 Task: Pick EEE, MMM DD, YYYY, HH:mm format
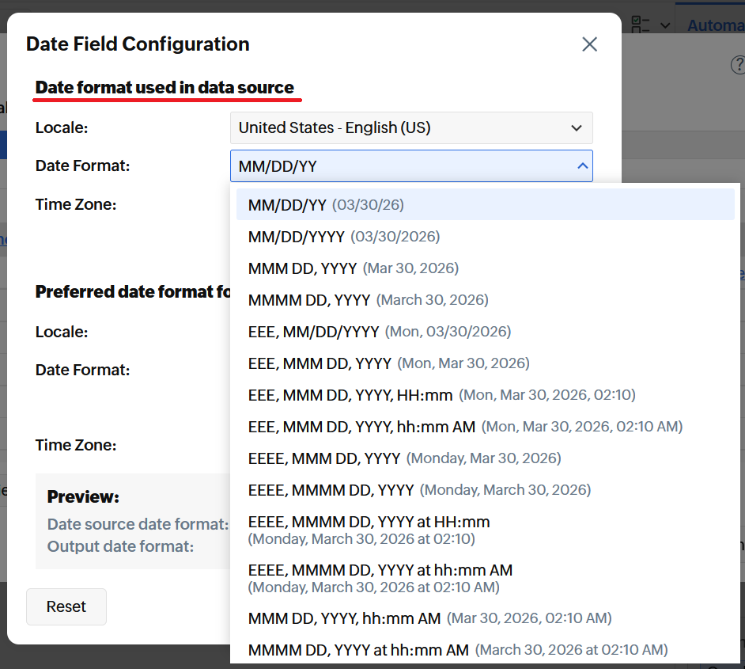point(350,395)
